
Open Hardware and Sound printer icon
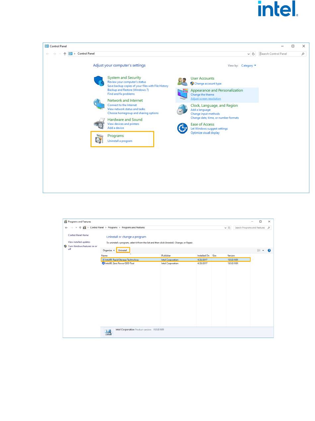(99, 123)
